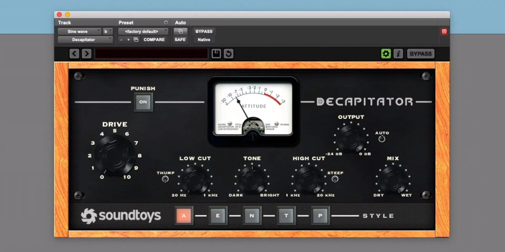Screen dimensions: 505x252
Task: Open the Preset section circular menu icon
Action: click(166, 23)
